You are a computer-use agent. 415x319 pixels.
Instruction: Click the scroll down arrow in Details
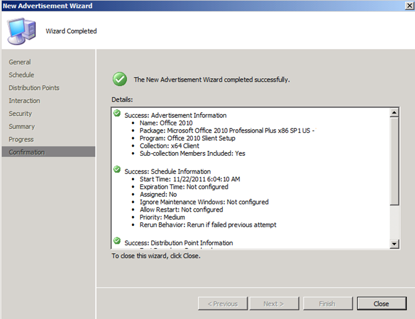click(394, 244)
